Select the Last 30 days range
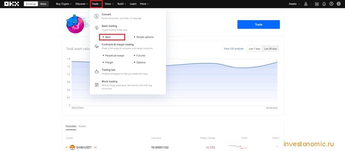The image size is (345, 151). point(271,49)
